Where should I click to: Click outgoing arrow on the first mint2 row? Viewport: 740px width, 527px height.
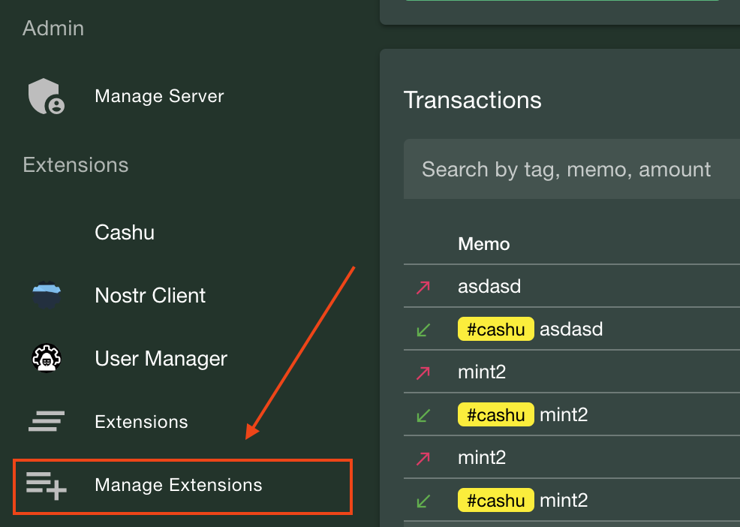click(423, 372)
